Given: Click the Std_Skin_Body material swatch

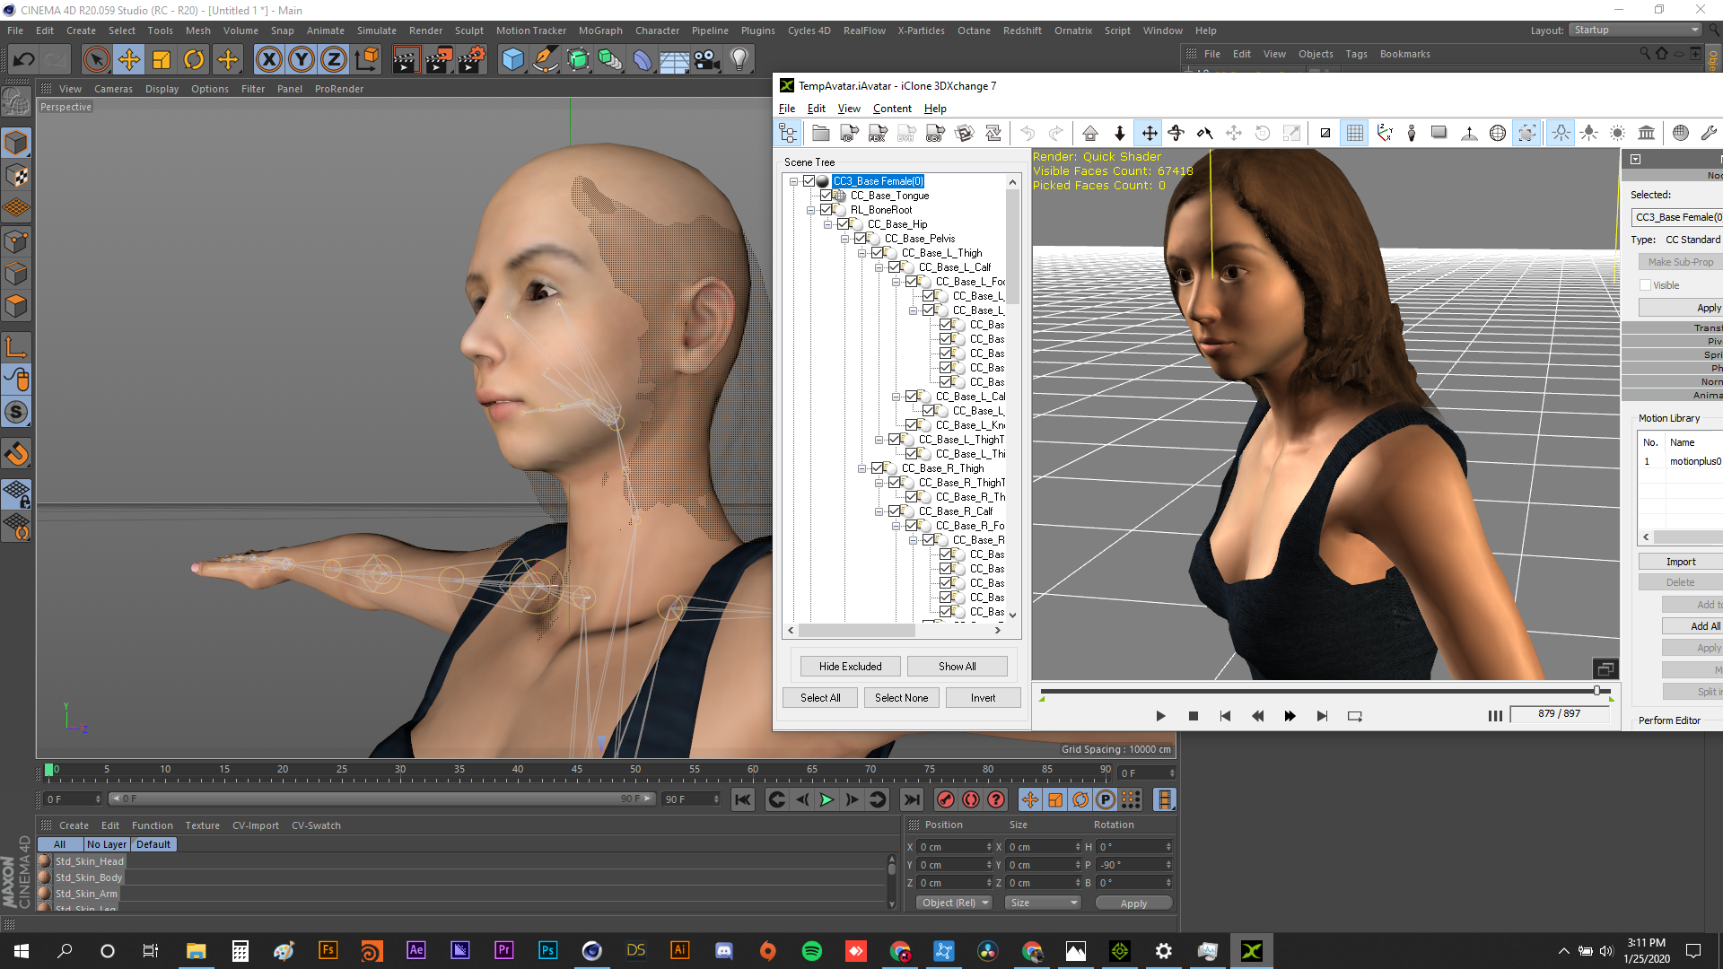Looking at the screenshot, I should point(44,877).
